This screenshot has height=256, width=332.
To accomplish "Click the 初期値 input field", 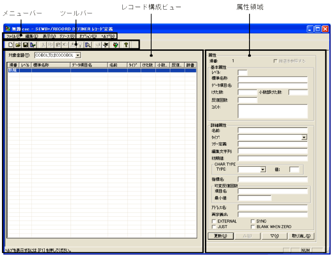I will point(273,158).
